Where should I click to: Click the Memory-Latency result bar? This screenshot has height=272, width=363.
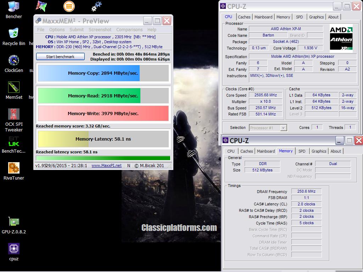pyautogui.click(x=103, y=139)
